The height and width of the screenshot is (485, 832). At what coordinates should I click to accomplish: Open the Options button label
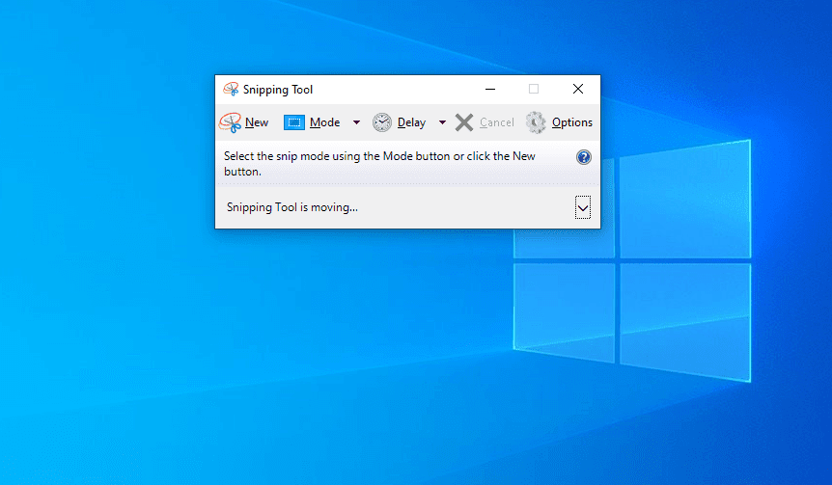click(x=572, y=122)
